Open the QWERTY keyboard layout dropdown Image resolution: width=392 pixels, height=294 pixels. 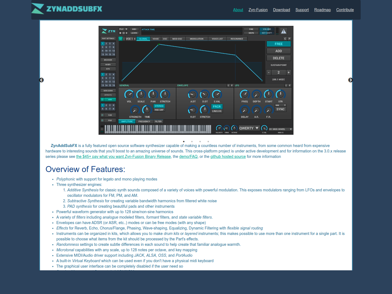(249, 128)
